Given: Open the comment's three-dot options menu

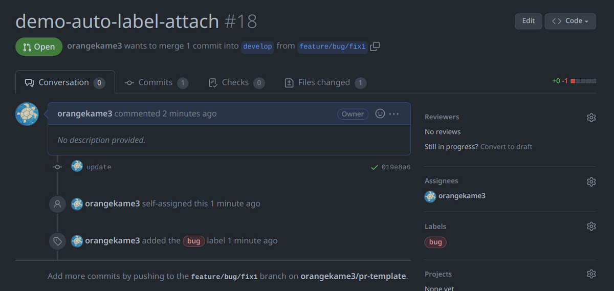Looking at the screenshot, I should click(x=394, y=114).
